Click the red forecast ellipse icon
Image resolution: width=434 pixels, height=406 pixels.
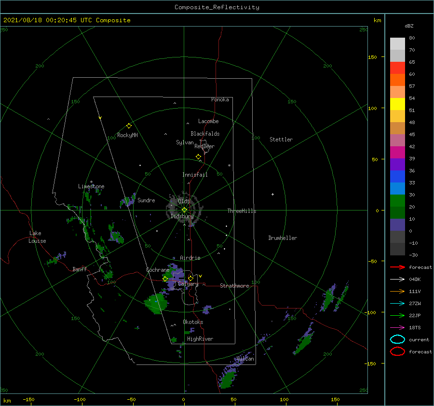coord(397,351)
